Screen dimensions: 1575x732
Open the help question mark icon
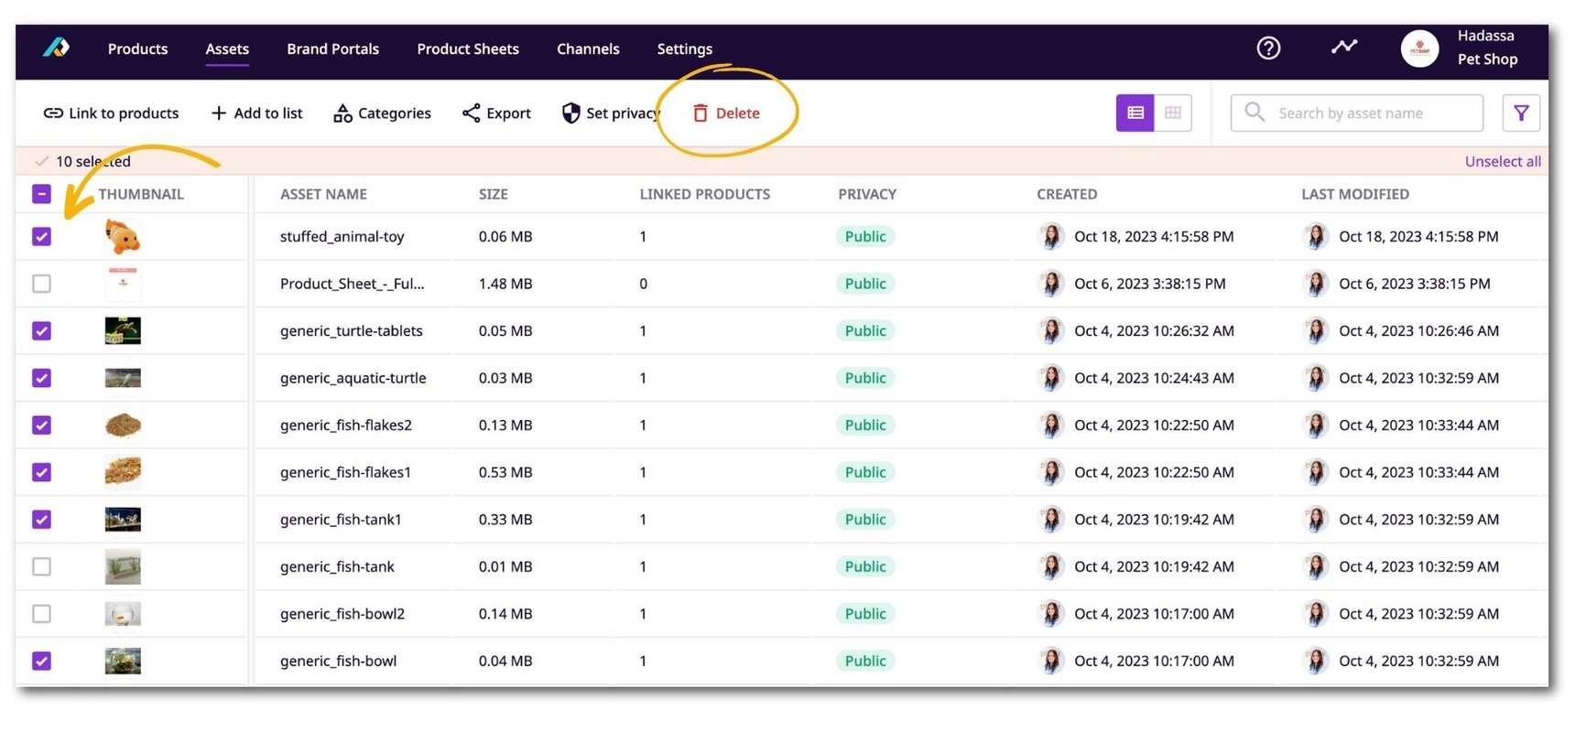(1268, 48)
